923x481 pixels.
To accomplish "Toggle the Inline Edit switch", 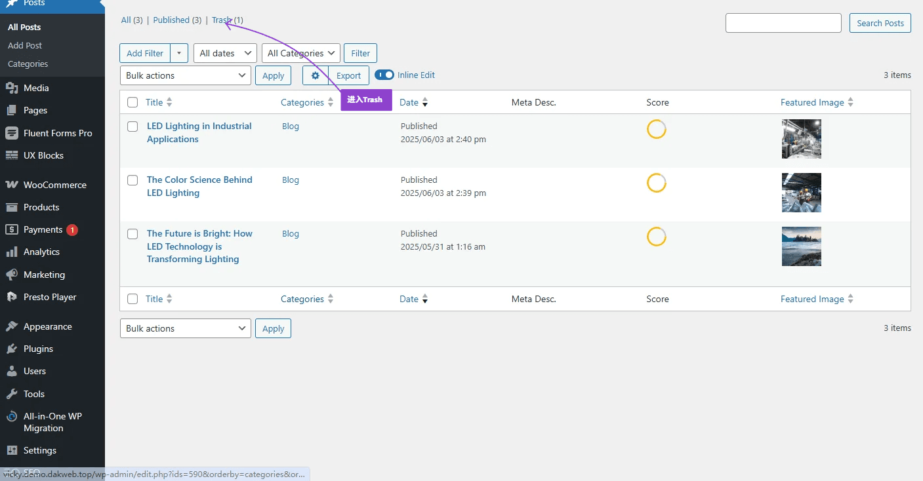I will pos(384,75).
